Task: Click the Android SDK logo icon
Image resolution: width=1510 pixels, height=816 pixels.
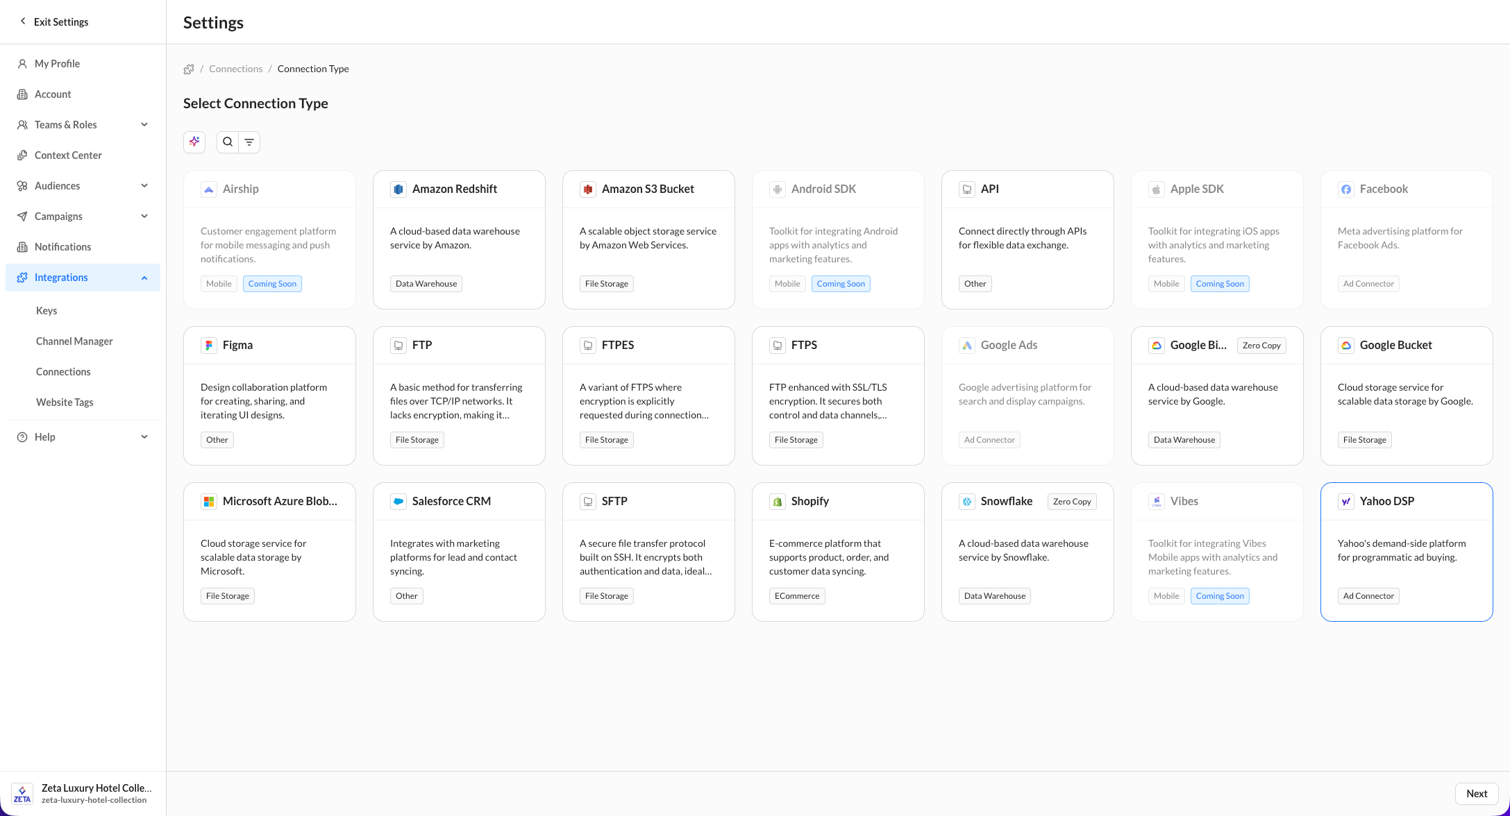Action: [x=778, y=189]
